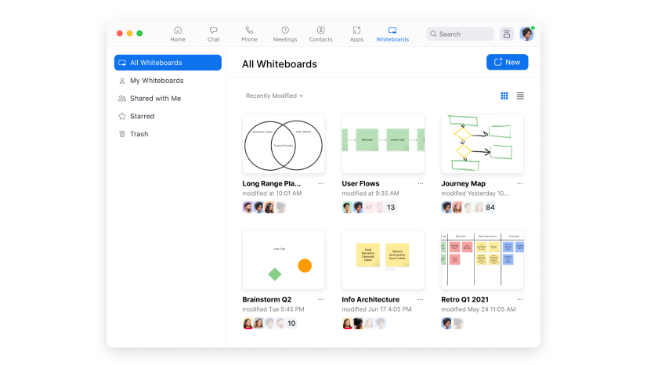Open more options for Info Architecture
647x365 pixels.
[x=421, y=299]
